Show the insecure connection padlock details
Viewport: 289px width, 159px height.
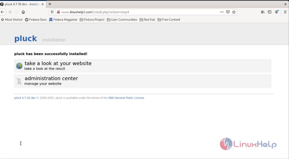pos(58,12)
